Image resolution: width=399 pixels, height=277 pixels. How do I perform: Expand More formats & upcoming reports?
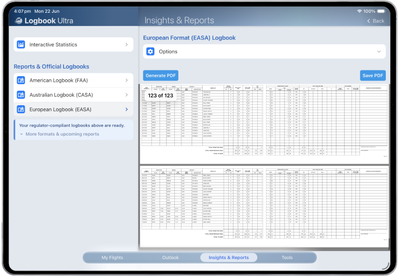[59, 134]
